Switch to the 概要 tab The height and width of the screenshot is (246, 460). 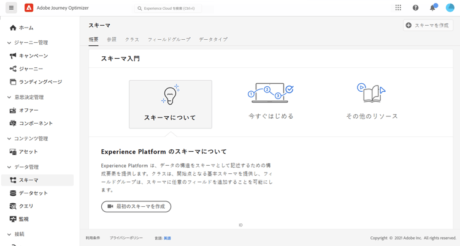[x=94, y=40]
